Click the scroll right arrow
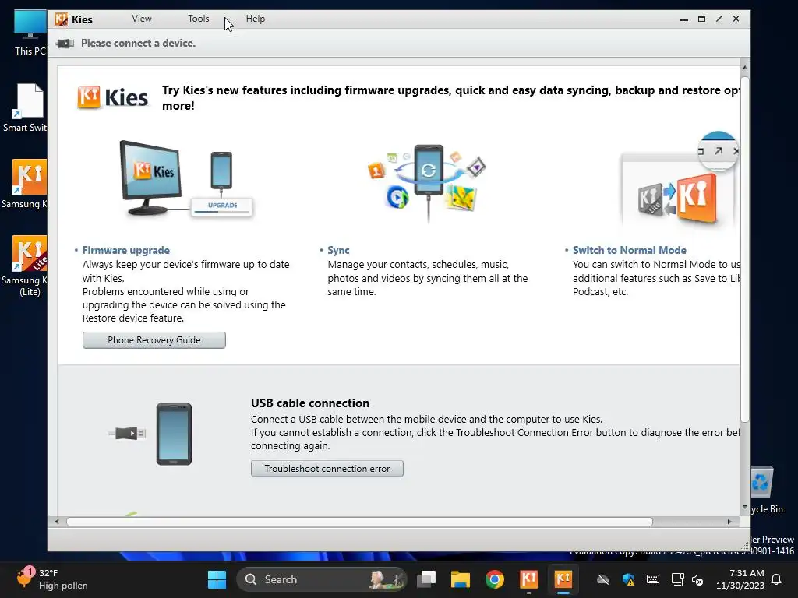 (729, 522)
